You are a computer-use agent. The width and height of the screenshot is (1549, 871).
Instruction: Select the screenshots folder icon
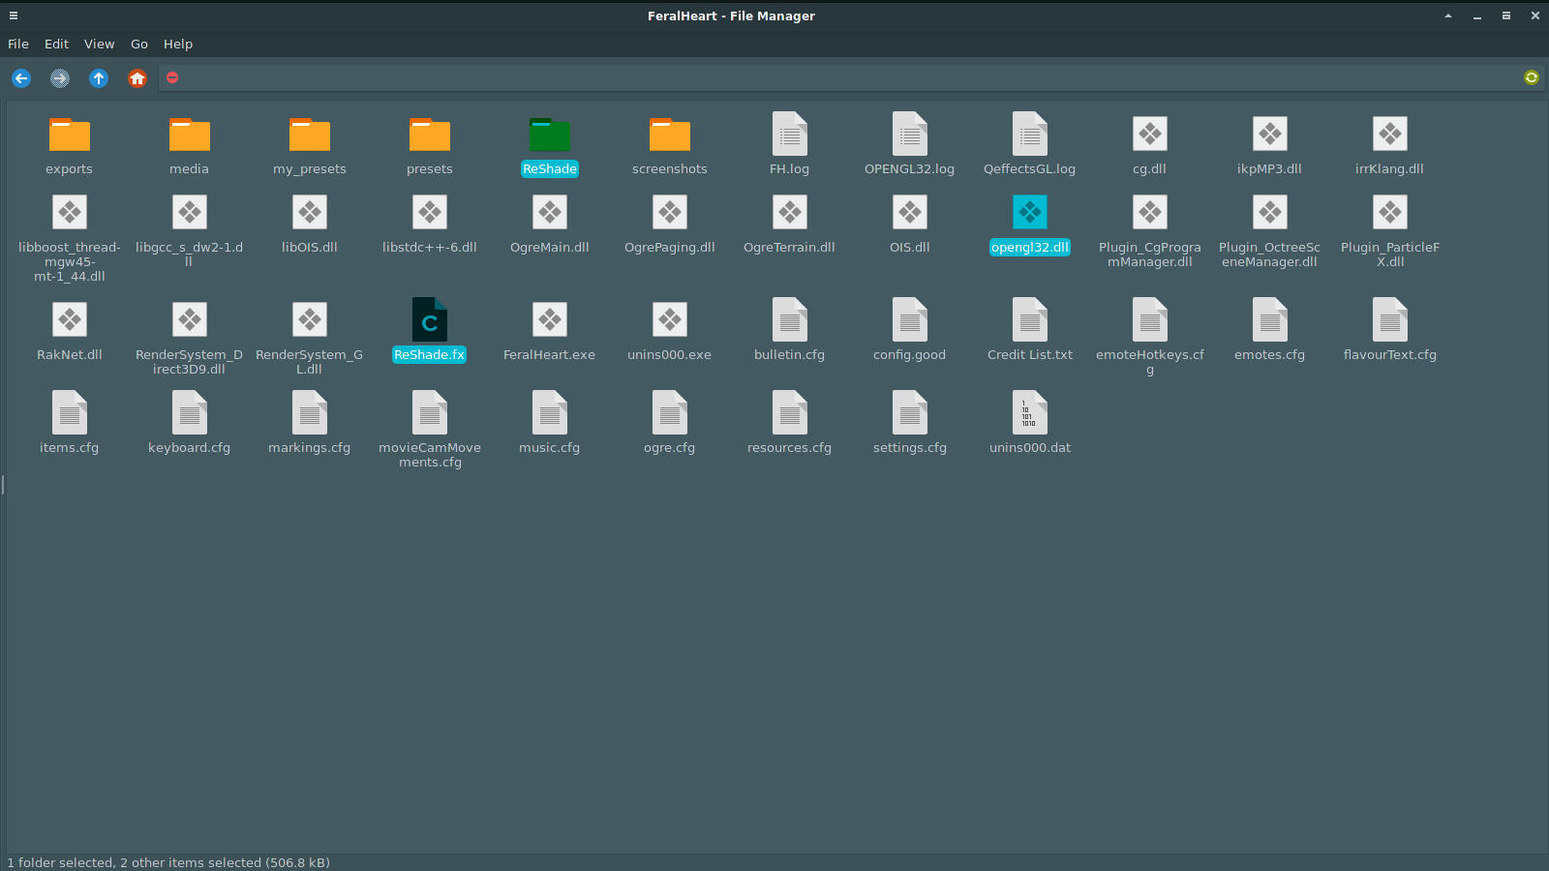pyautogui.click(x=670, y=135)
